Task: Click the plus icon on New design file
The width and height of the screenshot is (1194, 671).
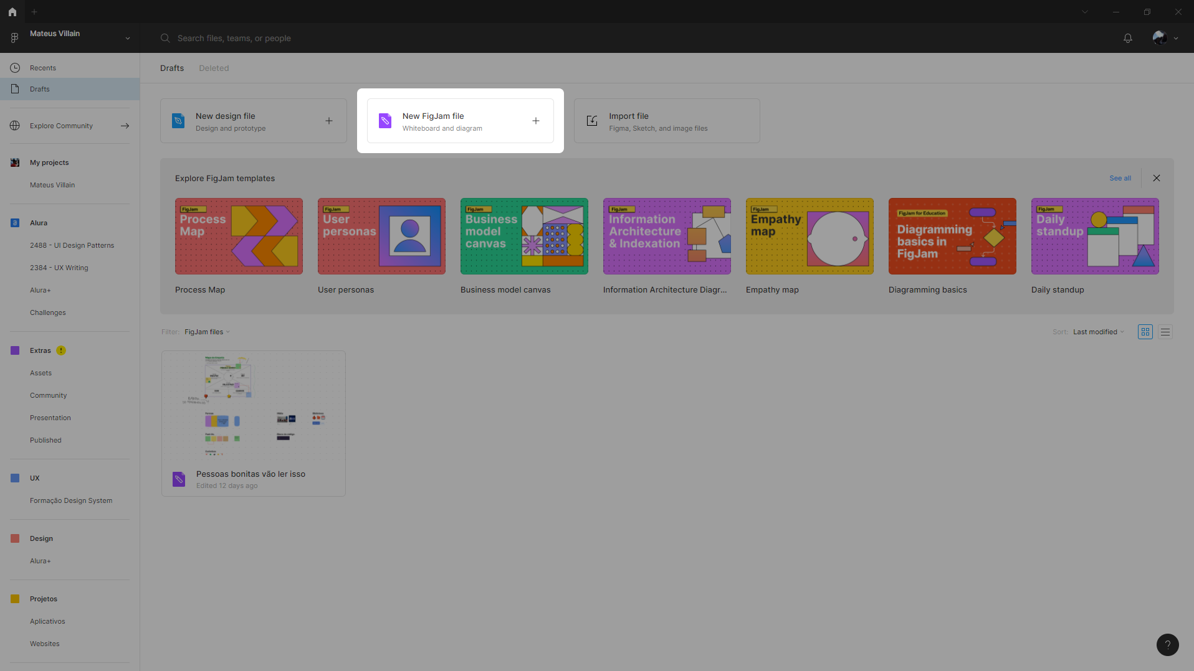Action: pos(328,121)
